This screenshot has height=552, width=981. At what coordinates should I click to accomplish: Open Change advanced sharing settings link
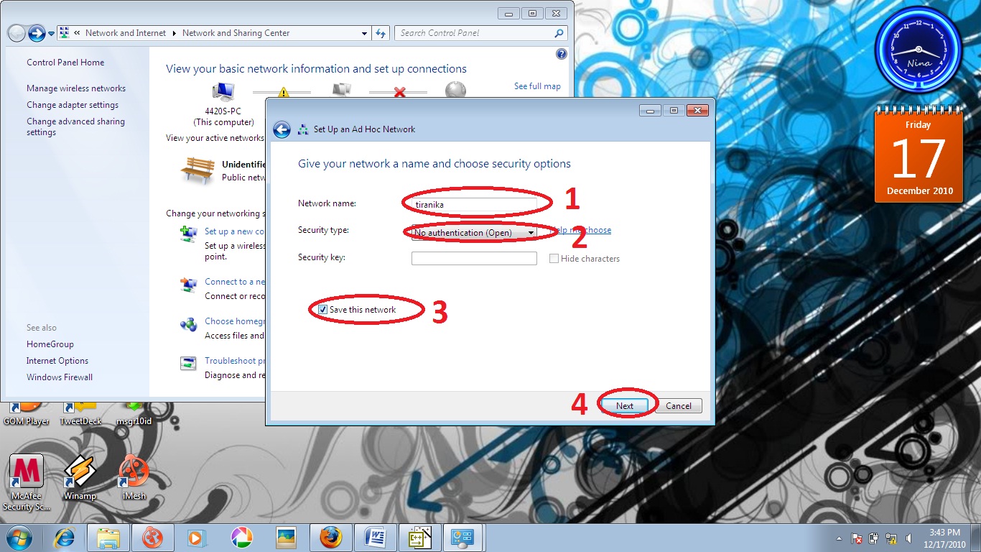tap(75, 126)
